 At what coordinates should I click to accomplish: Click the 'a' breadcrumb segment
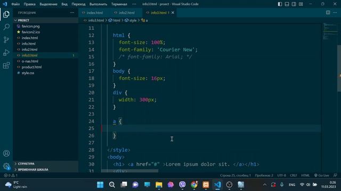click(x=144, y=20)
